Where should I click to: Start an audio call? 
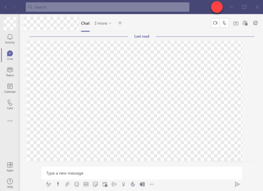coord(225,23)
